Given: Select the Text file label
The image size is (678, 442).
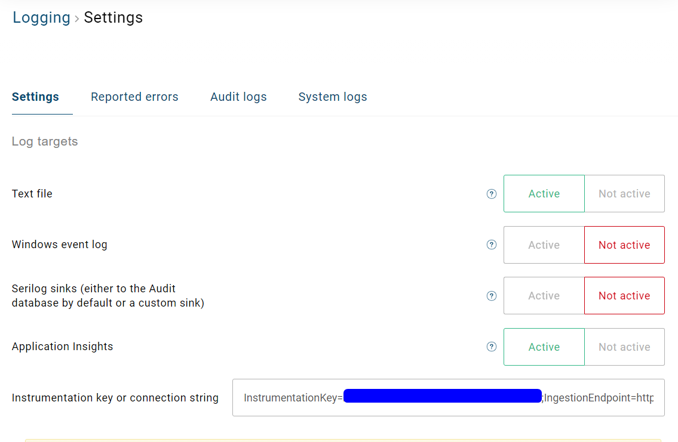Looking at the screenshot, I should [x=32, y=194].
